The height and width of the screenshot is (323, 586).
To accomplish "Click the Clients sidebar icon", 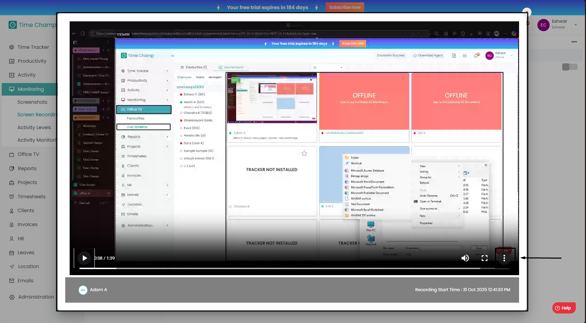I will (x=12, y=210).
